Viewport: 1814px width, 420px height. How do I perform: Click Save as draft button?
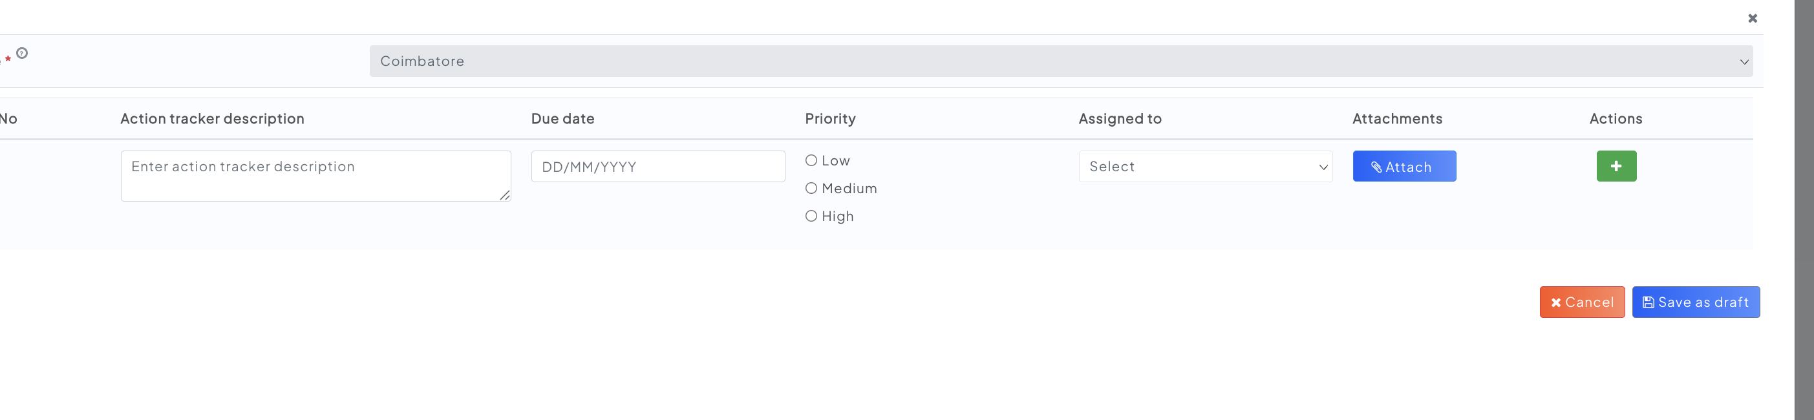click(x=1696, y=302)
